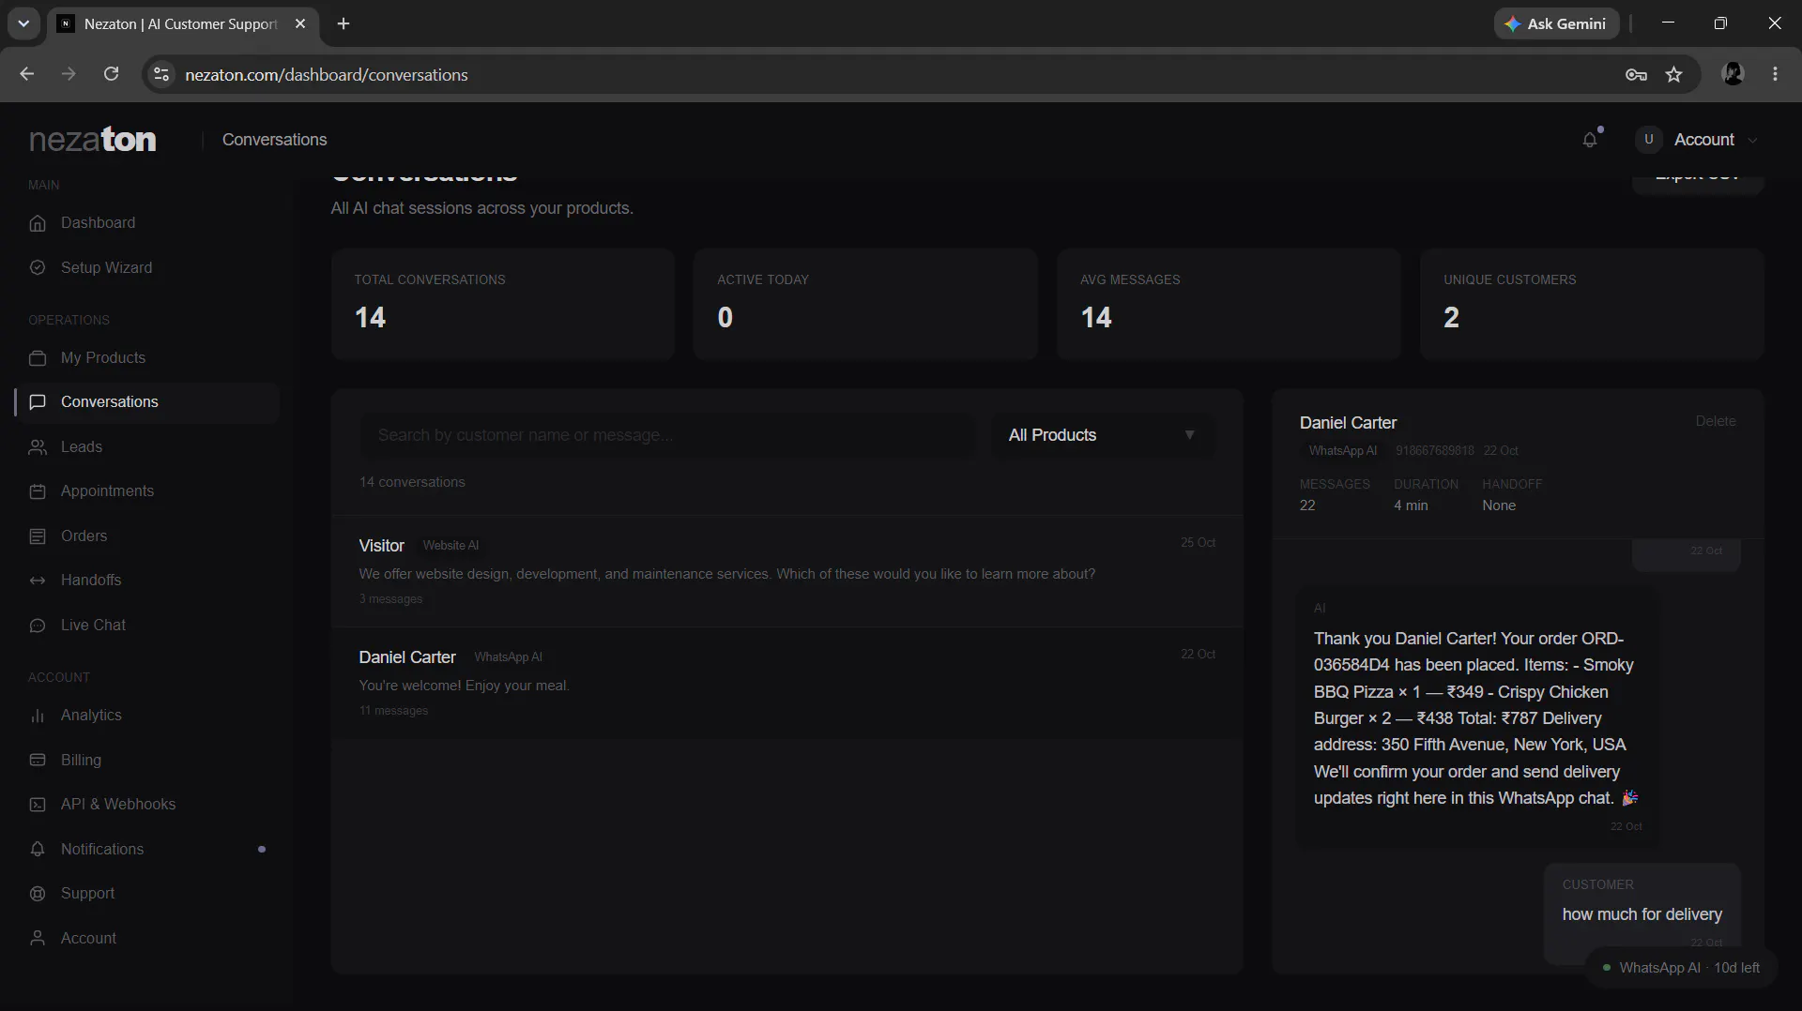Click the Live Chat bubble icon
This screenshot has width=1802, height=1011.
tap(38, 626)
